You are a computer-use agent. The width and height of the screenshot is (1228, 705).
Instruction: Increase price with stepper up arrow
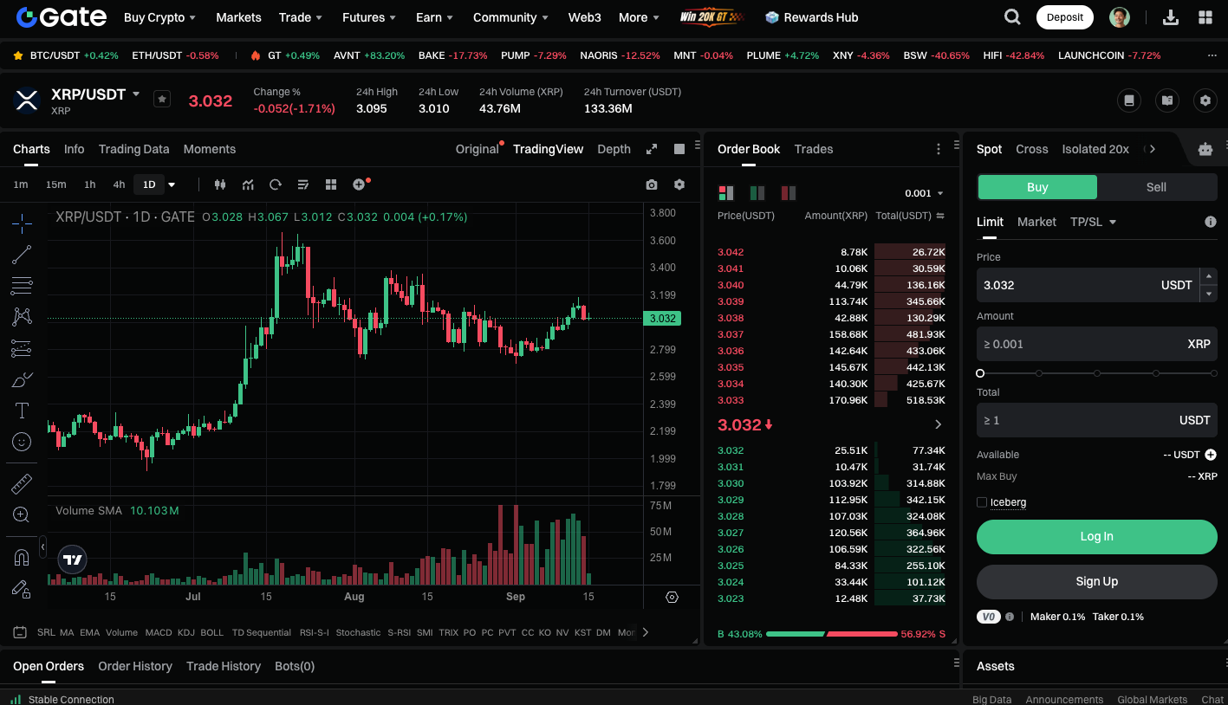(1209, 276)
